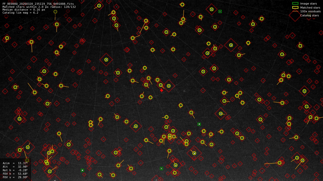Image resolution: width=323 pixels, height=181 pixels.
Task: Click the red cross center marker
Action: pyautogui.click(x=162, y=90)
